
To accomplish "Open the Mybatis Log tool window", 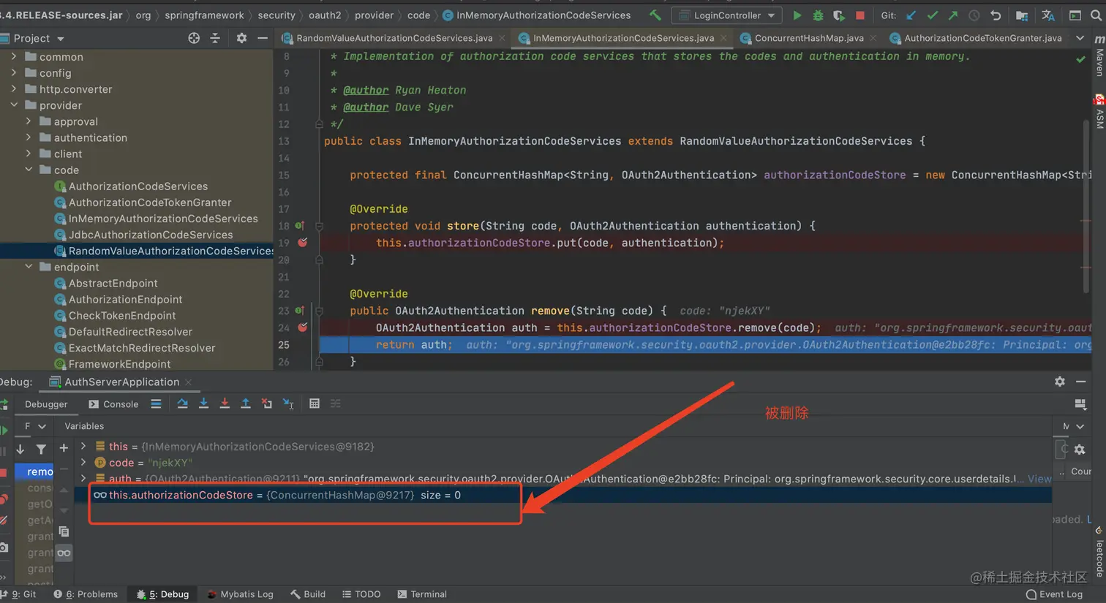I will click(x=240, y=594).
